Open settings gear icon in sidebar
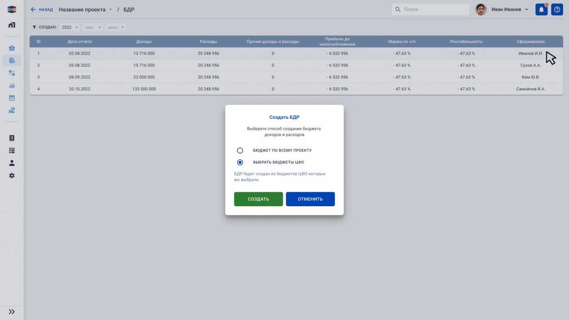569x320 pixels. coord(12,175)
